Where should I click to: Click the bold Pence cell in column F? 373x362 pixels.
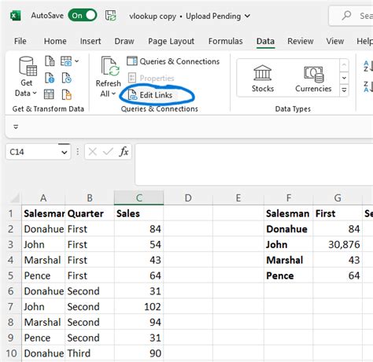coord(289,275)
